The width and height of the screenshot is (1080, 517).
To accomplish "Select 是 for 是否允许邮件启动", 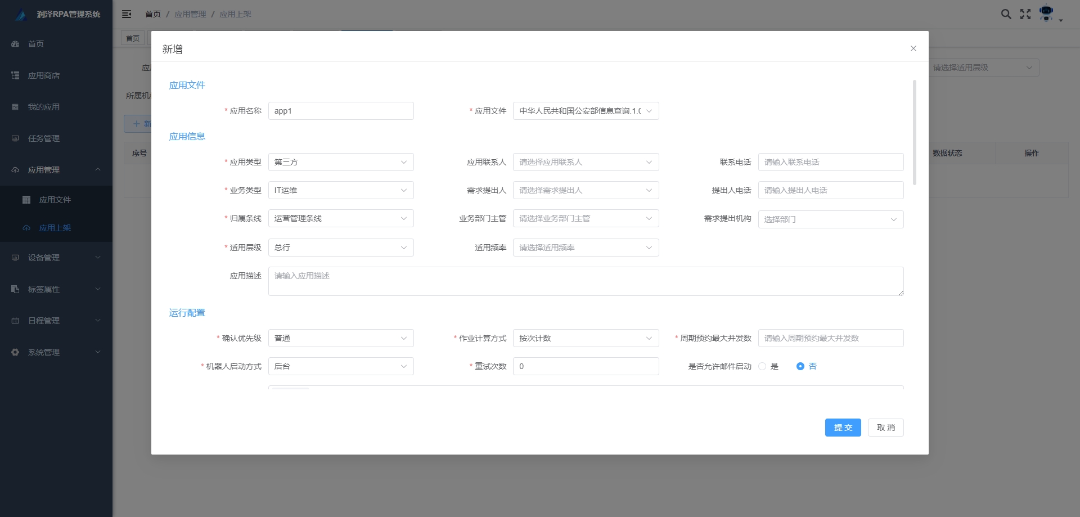I will [x=762, y=366].
